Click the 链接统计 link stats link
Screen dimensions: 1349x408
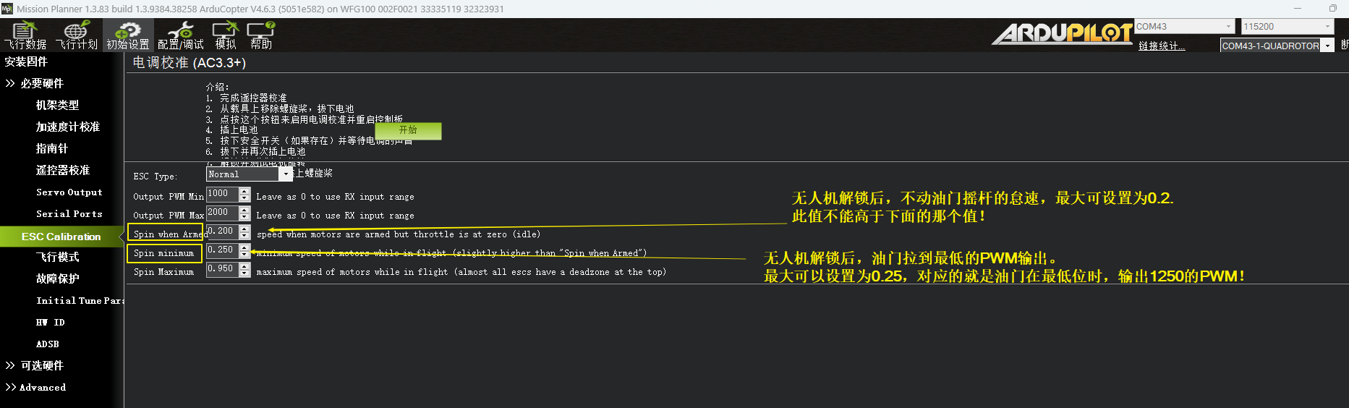click(x=1162, y=46)
